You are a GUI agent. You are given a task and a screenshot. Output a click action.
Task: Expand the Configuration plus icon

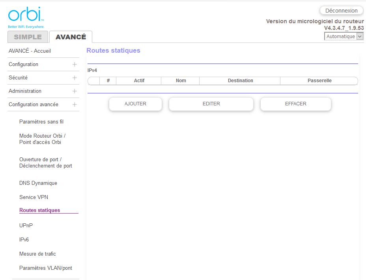point(75,64)
